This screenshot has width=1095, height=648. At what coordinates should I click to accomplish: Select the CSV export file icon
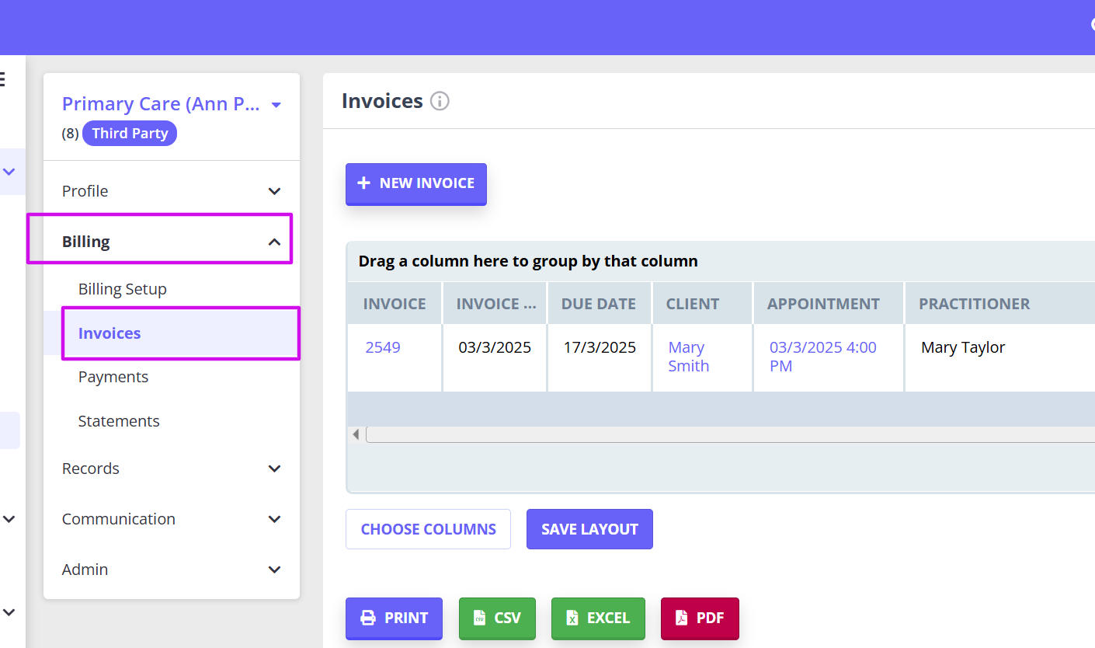[480, 618]
